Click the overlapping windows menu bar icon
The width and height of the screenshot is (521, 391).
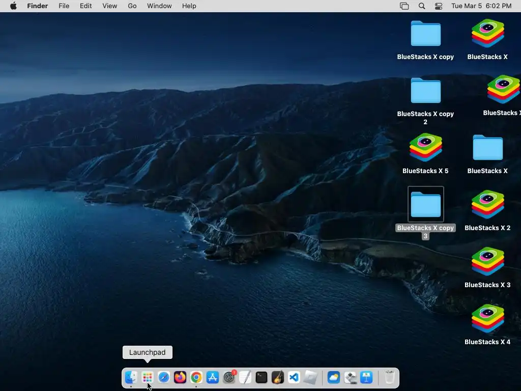click(x=404, y=6)
